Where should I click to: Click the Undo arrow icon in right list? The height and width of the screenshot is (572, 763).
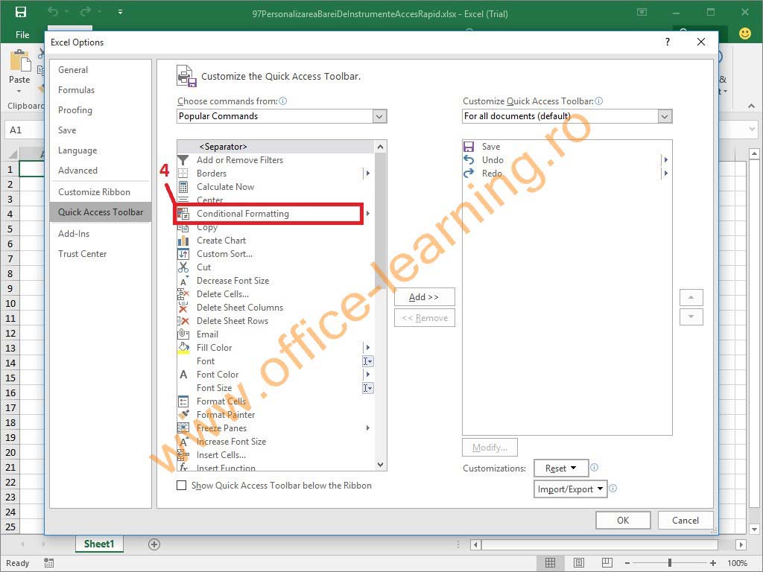[x=469, y=160]
